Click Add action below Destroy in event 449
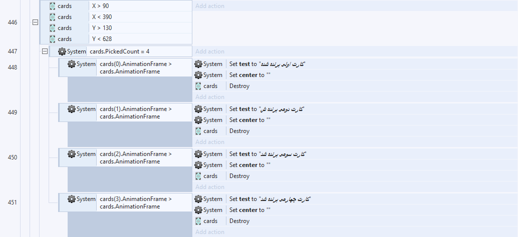The height and width of the screenshot is (237, 518). [210, 142]
